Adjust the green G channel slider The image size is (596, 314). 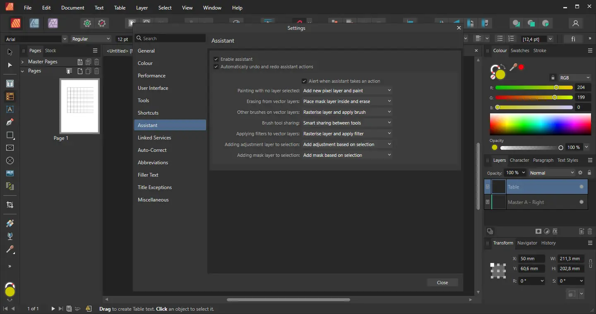534,97
